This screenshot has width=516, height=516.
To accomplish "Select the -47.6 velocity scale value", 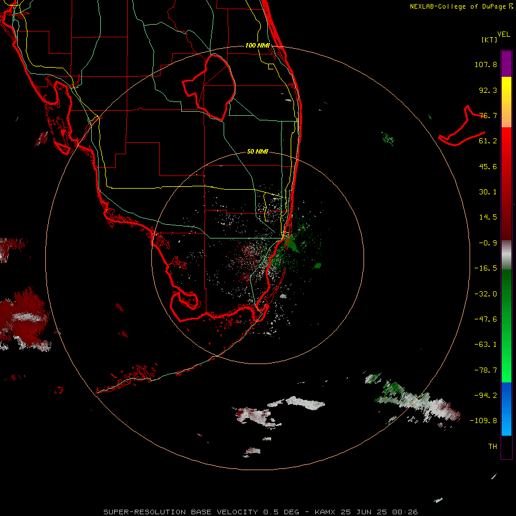I will coord(486,319).
